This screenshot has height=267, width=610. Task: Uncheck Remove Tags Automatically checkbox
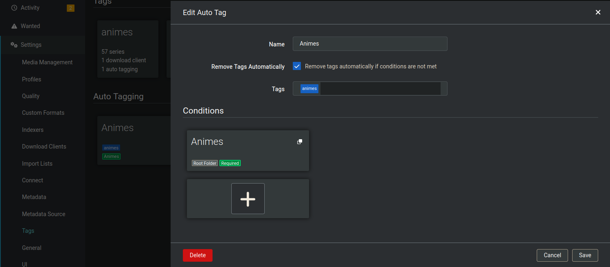click(x=297, y=66)
